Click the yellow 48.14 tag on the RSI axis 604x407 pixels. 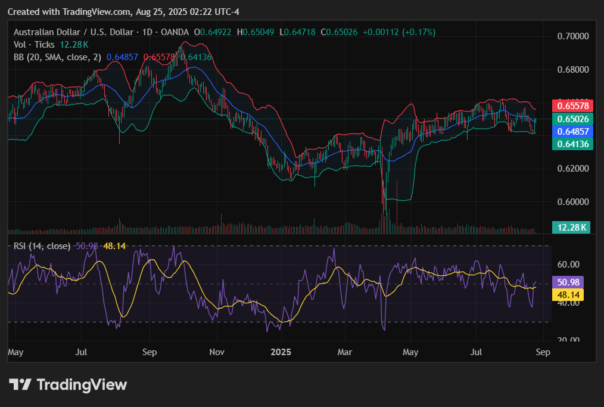coord(568,295)
